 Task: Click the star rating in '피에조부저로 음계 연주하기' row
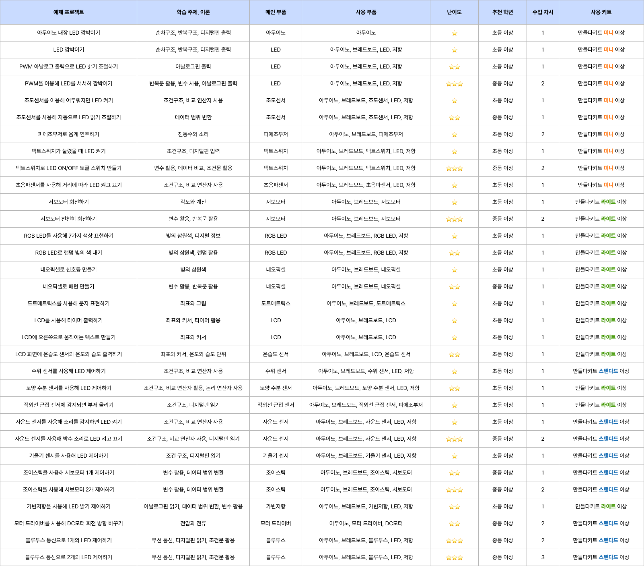(455, 135)
